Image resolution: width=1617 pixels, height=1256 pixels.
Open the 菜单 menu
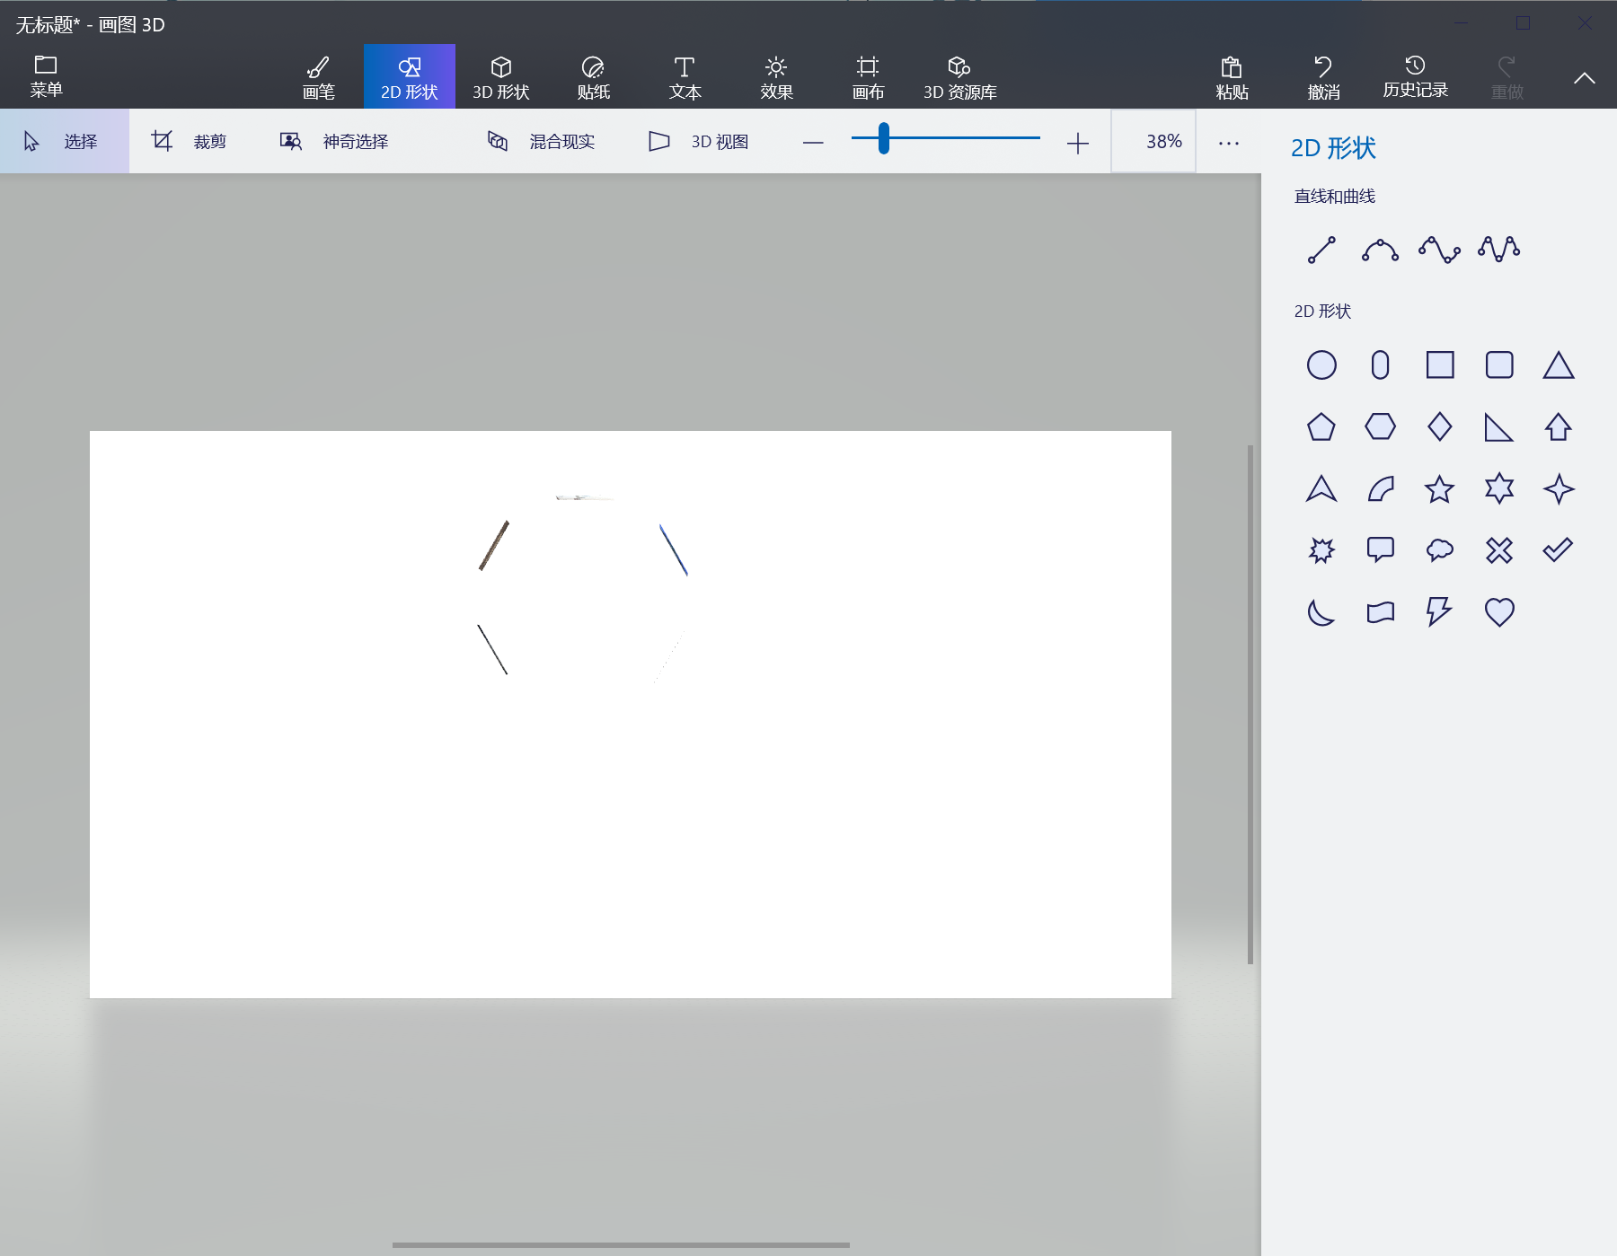pos(46,76)
